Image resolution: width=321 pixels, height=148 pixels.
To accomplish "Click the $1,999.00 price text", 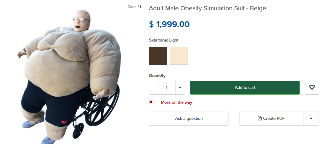I will click(x=169, y=24).
